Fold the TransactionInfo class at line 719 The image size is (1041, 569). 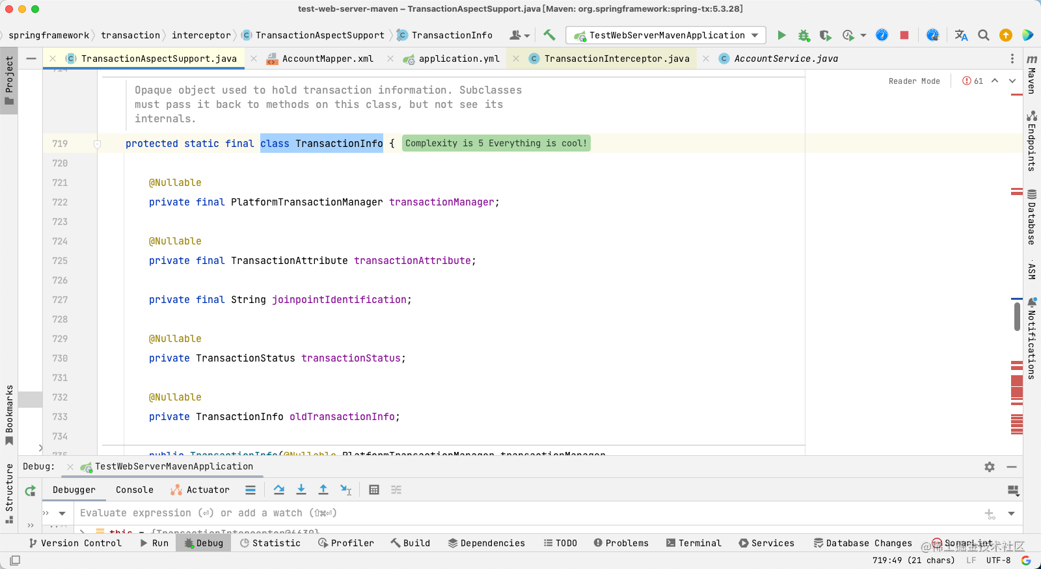click(x=97, y=144)
